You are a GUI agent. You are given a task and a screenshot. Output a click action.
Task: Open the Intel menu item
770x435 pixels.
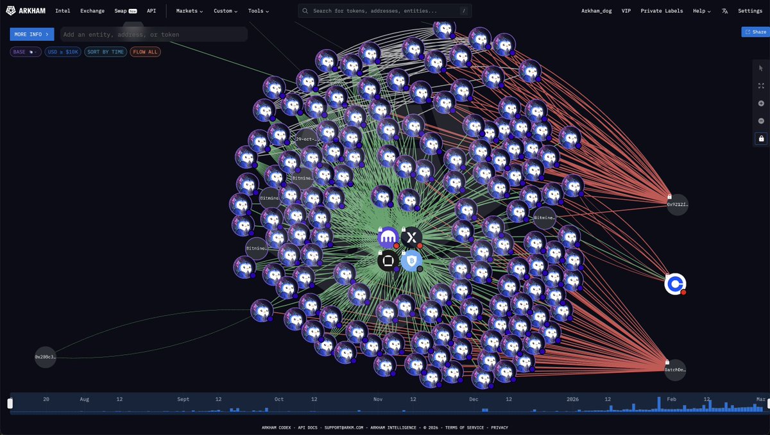63,11
